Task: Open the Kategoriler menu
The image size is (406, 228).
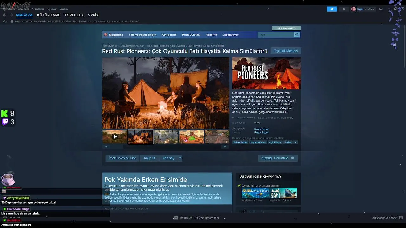Action: [169, 35]
